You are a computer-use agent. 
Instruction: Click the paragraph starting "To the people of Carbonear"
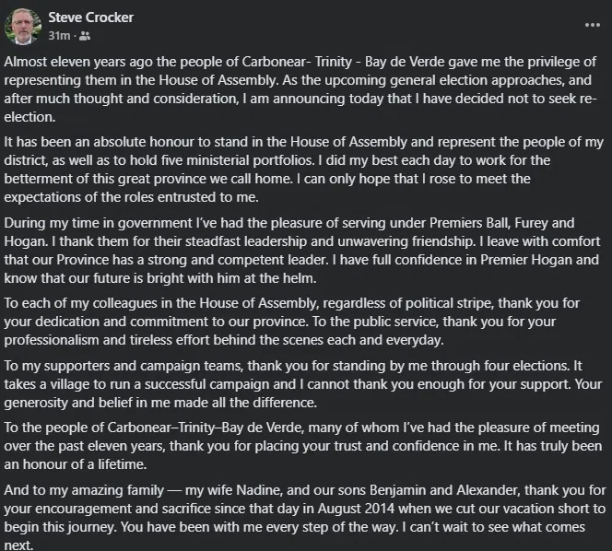coord(305,450)
